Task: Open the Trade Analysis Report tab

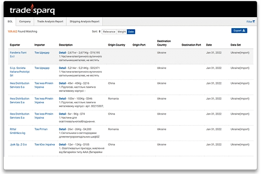Action: point(50,22)
